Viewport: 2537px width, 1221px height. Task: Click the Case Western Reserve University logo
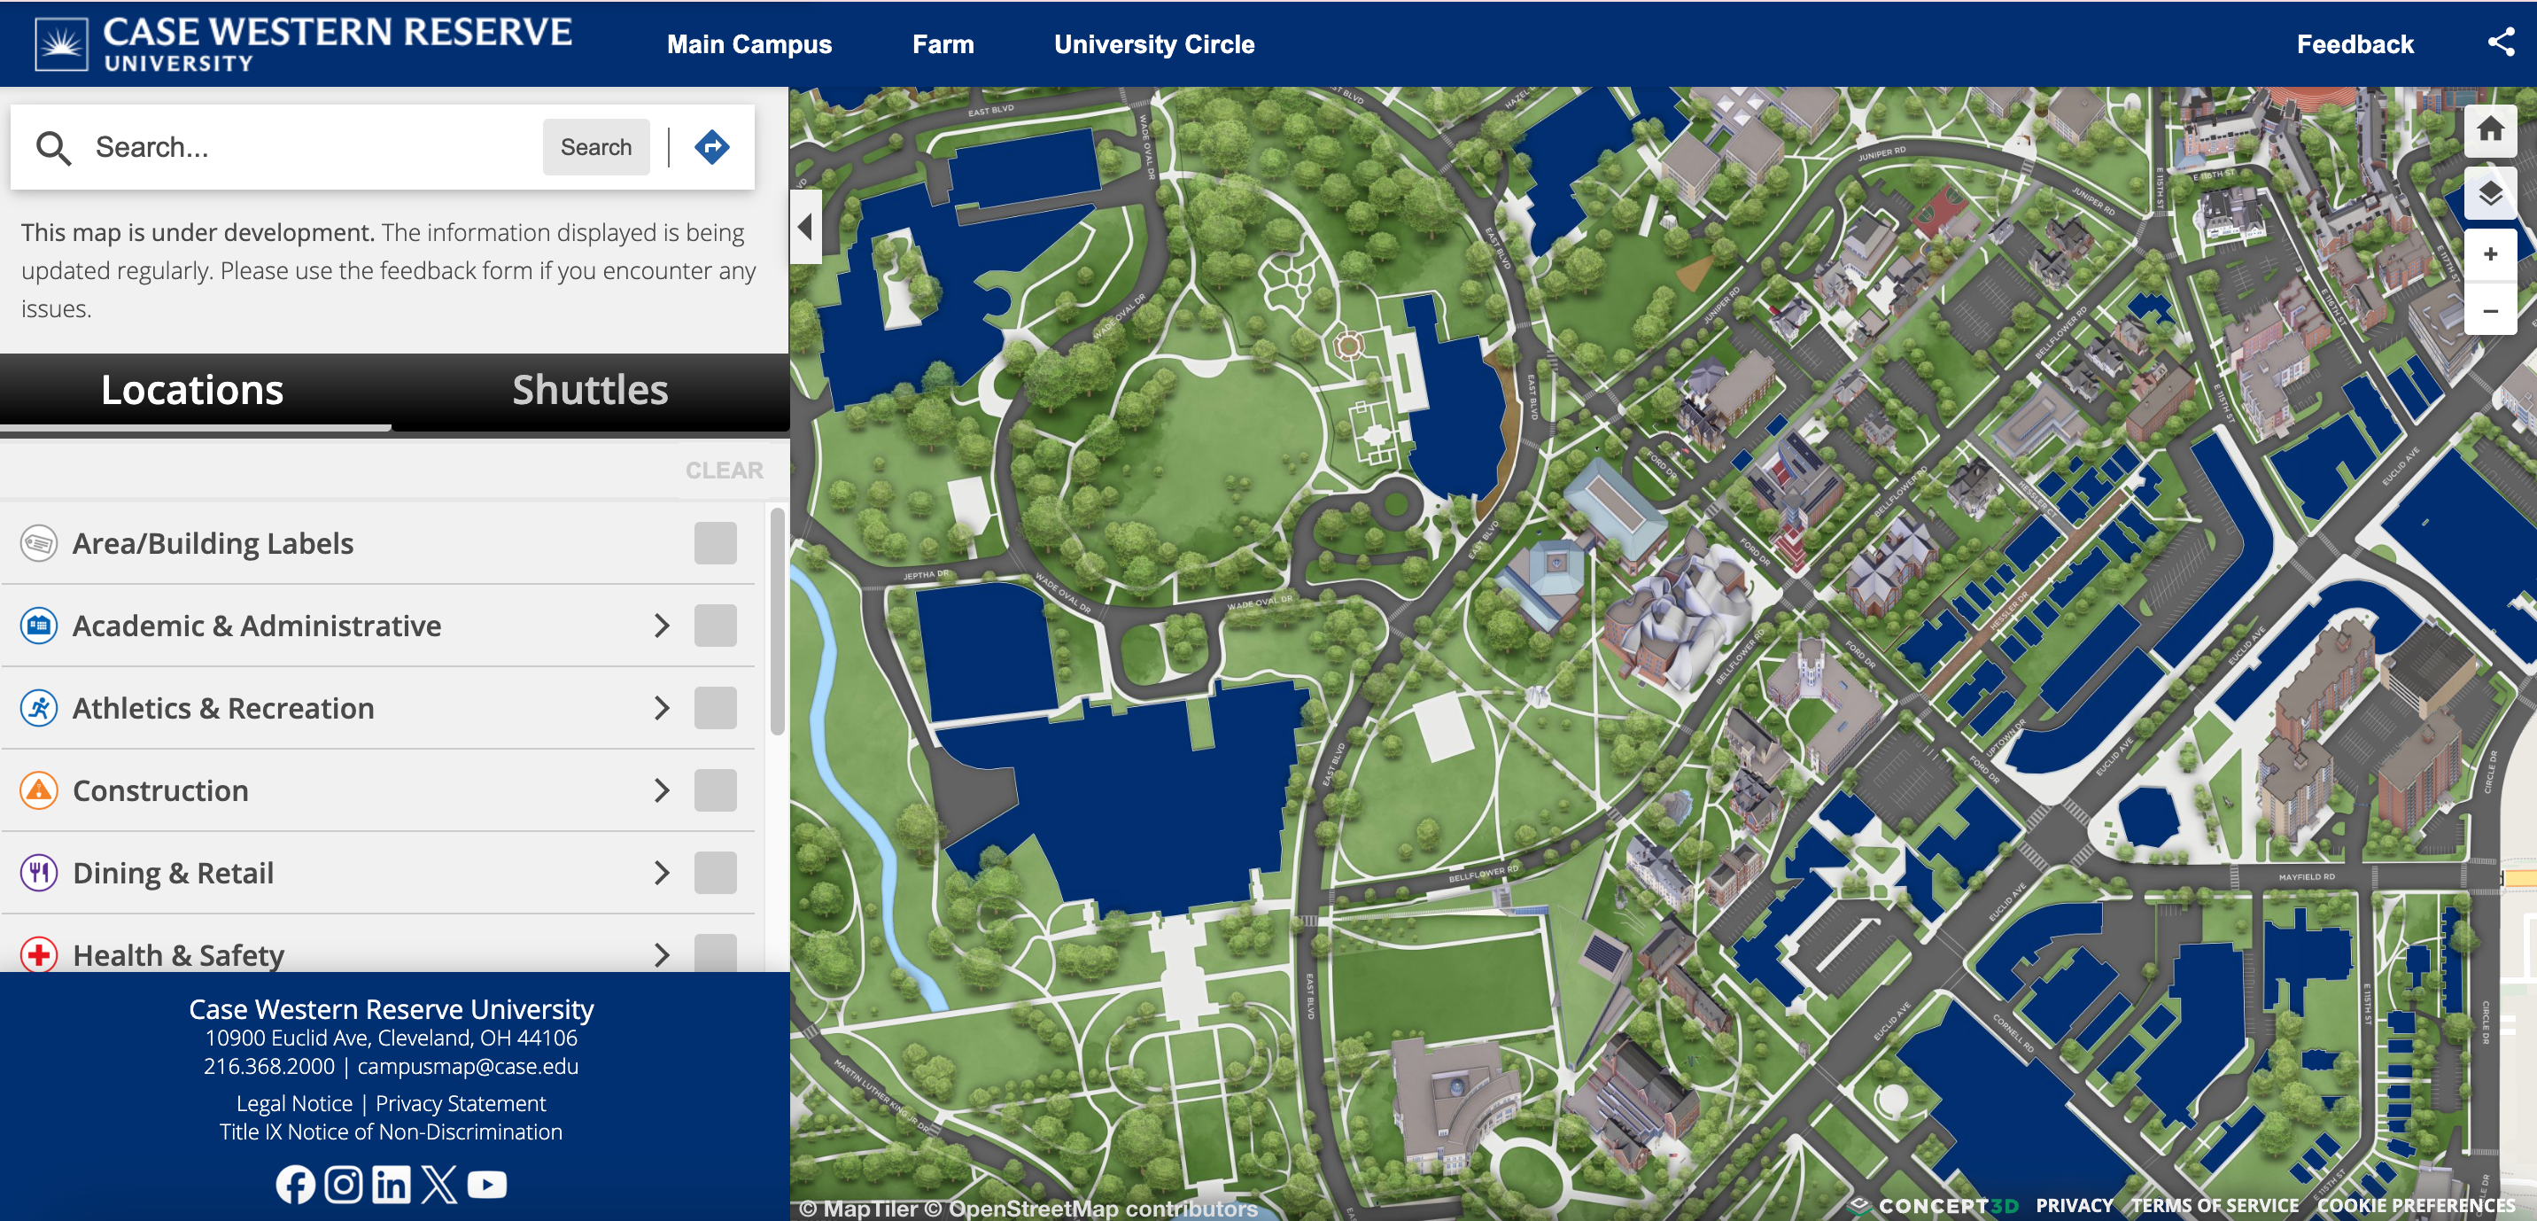pyautogui.click(x=303, y=43)
